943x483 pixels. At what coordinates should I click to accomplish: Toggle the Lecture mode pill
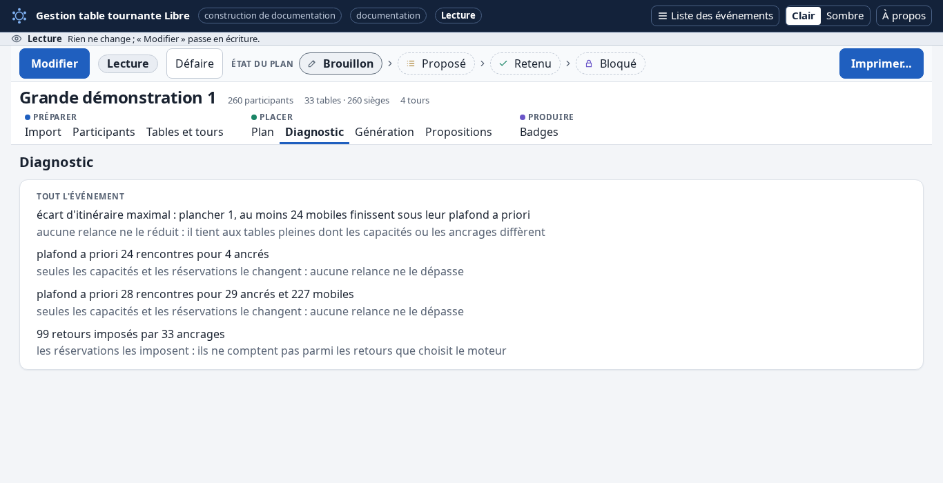[x=128, y=63]
